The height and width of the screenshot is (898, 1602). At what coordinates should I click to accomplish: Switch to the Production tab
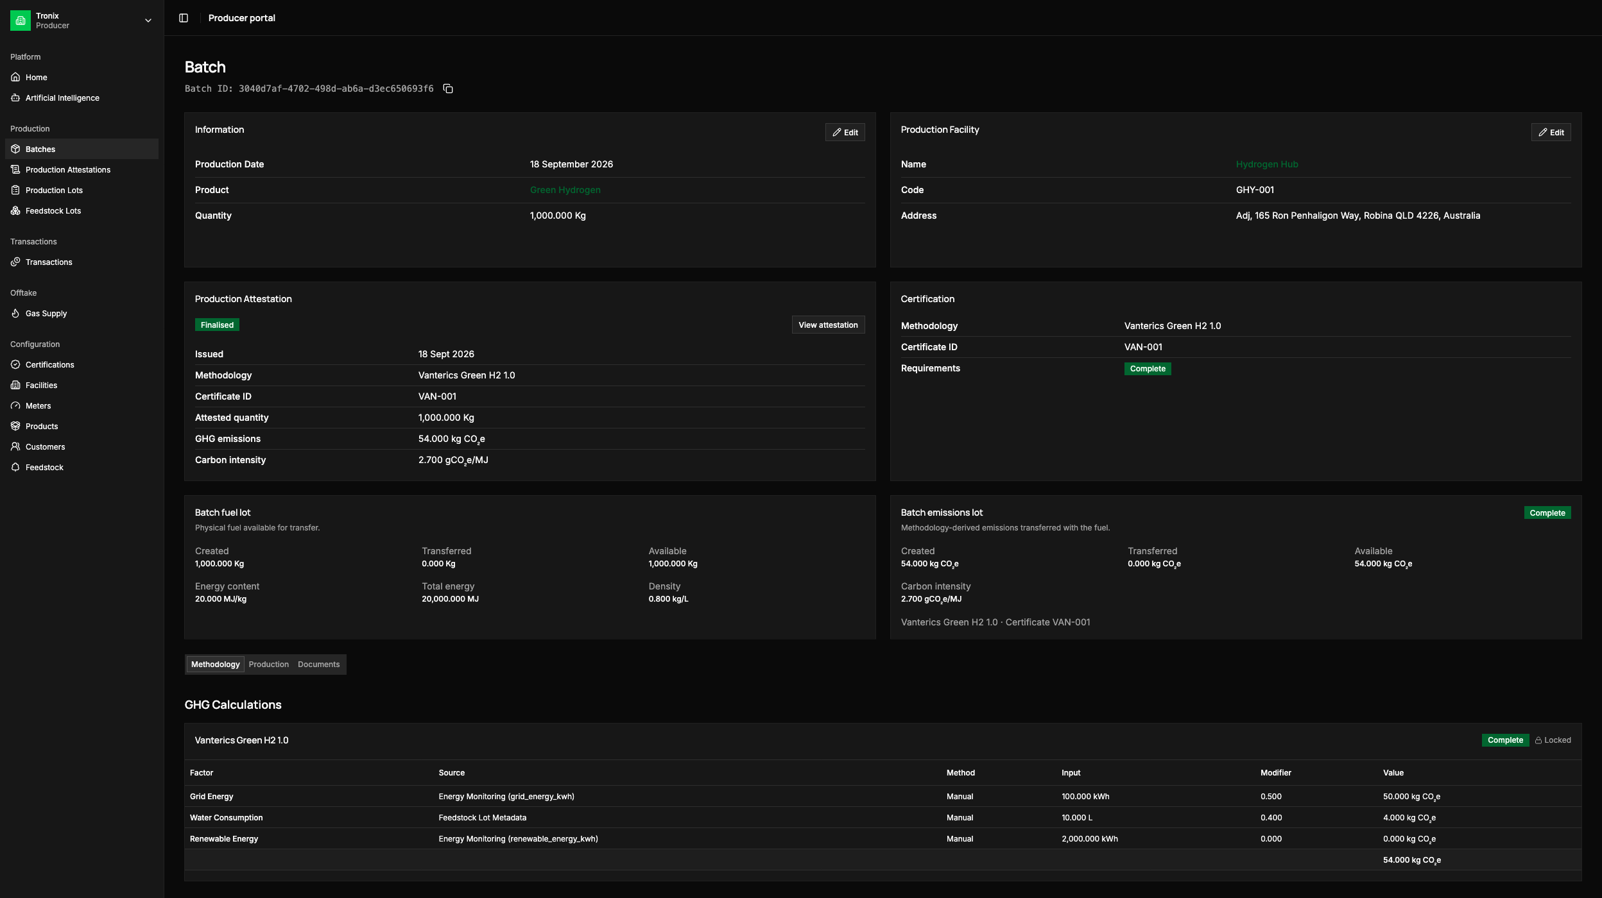[x=268, y=665]
